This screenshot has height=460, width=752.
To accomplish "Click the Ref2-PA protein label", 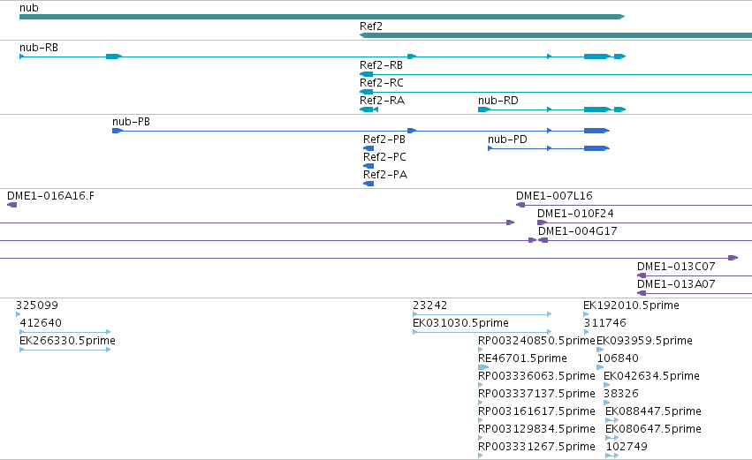I will click(385, 175).
